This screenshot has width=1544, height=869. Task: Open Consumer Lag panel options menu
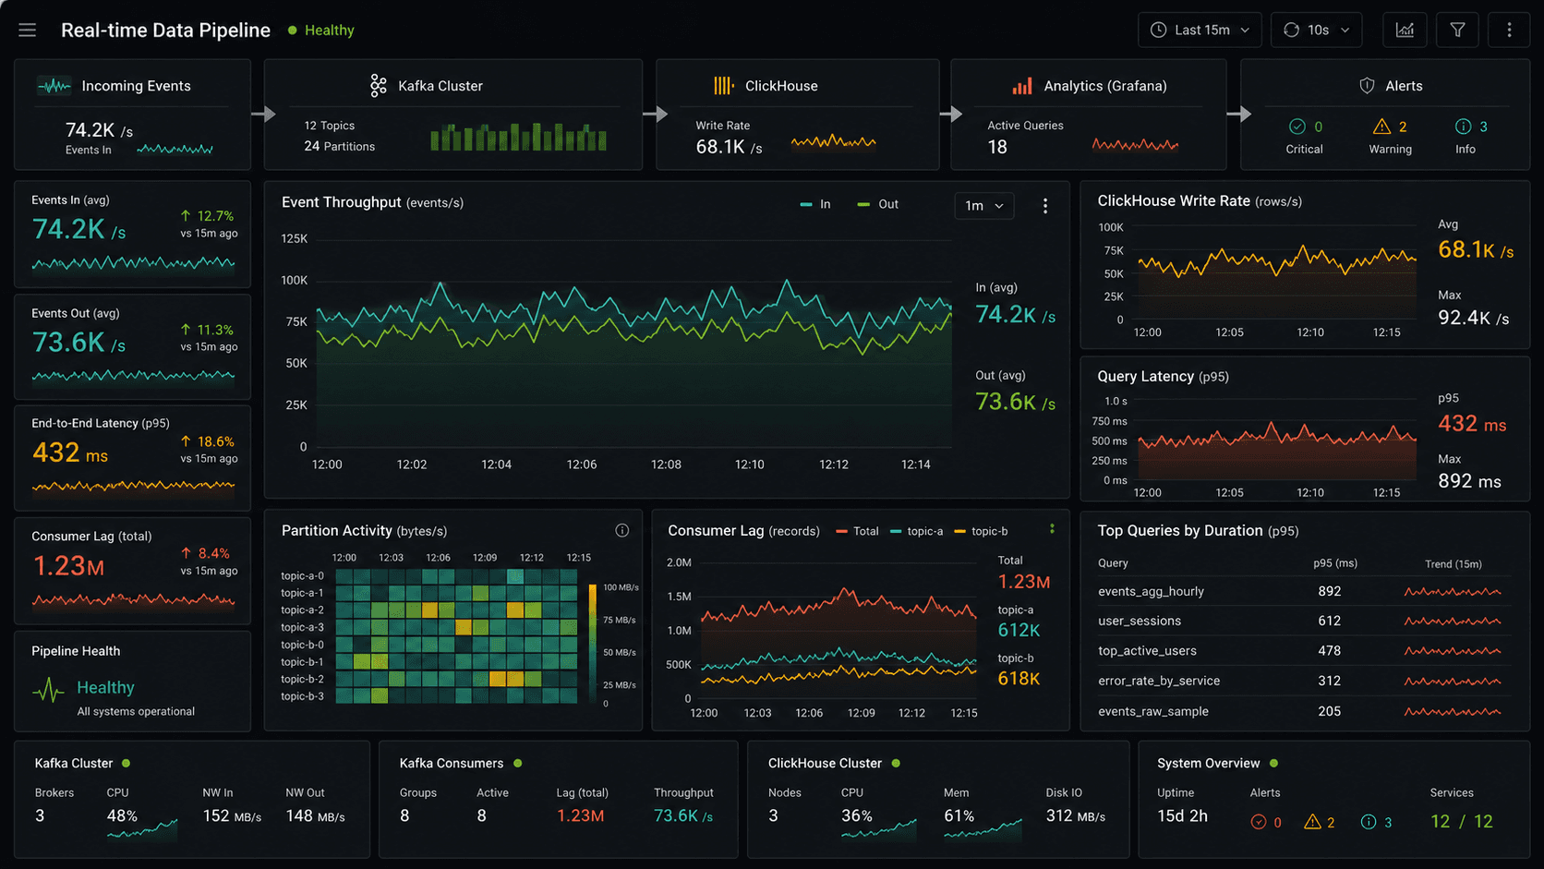click(x=1052, y=529)
